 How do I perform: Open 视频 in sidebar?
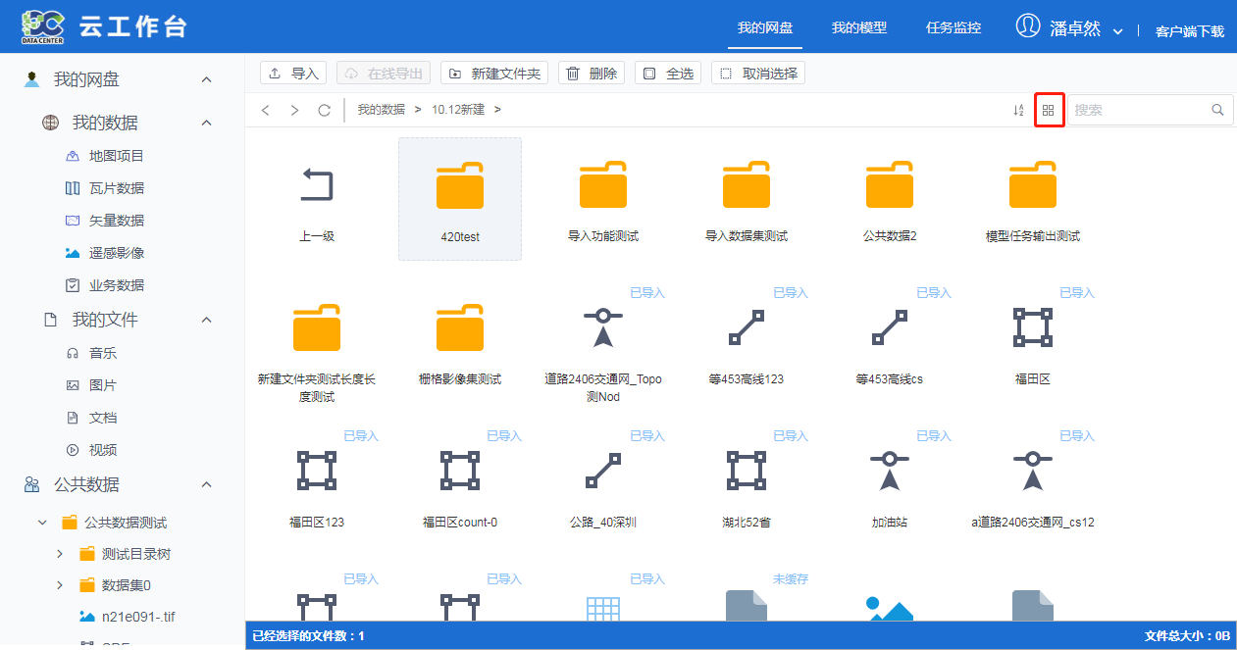[x=103, y=450]
